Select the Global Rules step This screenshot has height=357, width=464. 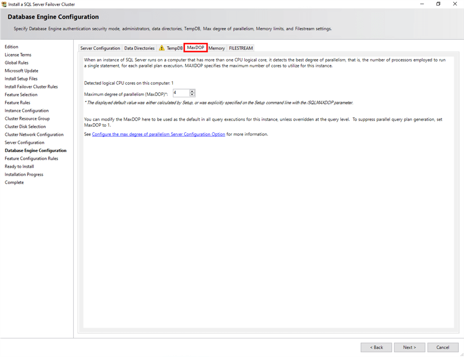click(16, 63)
